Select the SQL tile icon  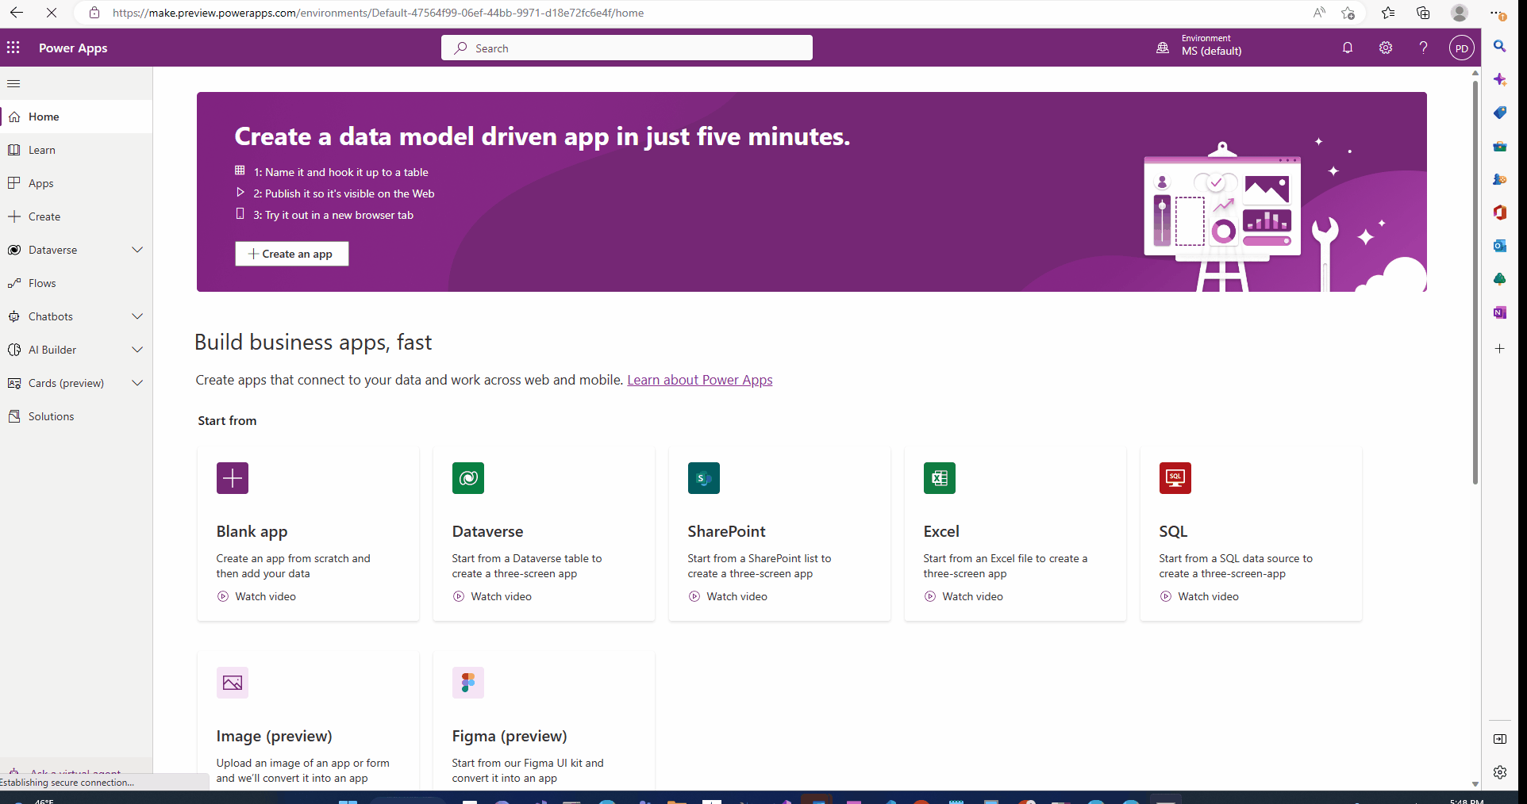tap(1175, 478)
